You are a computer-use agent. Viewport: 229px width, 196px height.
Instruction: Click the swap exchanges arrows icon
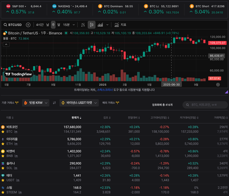54,103
